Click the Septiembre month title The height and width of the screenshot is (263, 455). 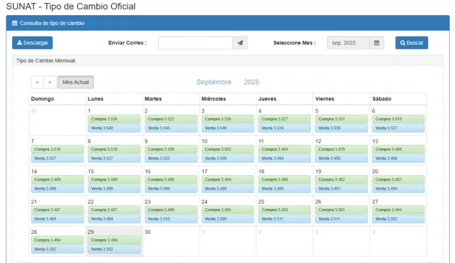pyautogui.click(x=214, y=82)
